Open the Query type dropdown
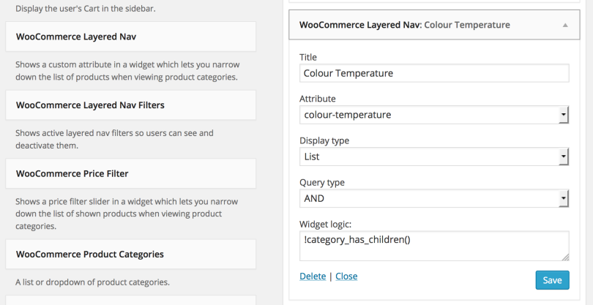The width and height of the screenshot is (593, 305). (434, 198)
